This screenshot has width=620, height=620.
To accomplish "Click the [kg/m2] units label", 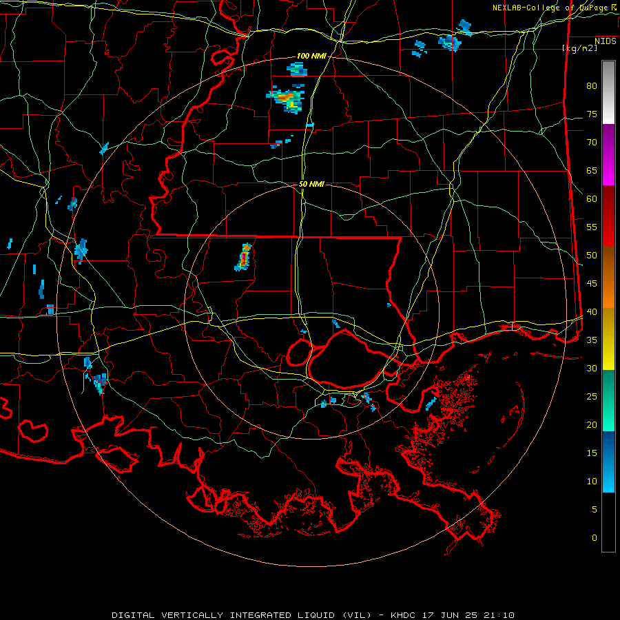I will pyautogui.click(x=580, y=48).
